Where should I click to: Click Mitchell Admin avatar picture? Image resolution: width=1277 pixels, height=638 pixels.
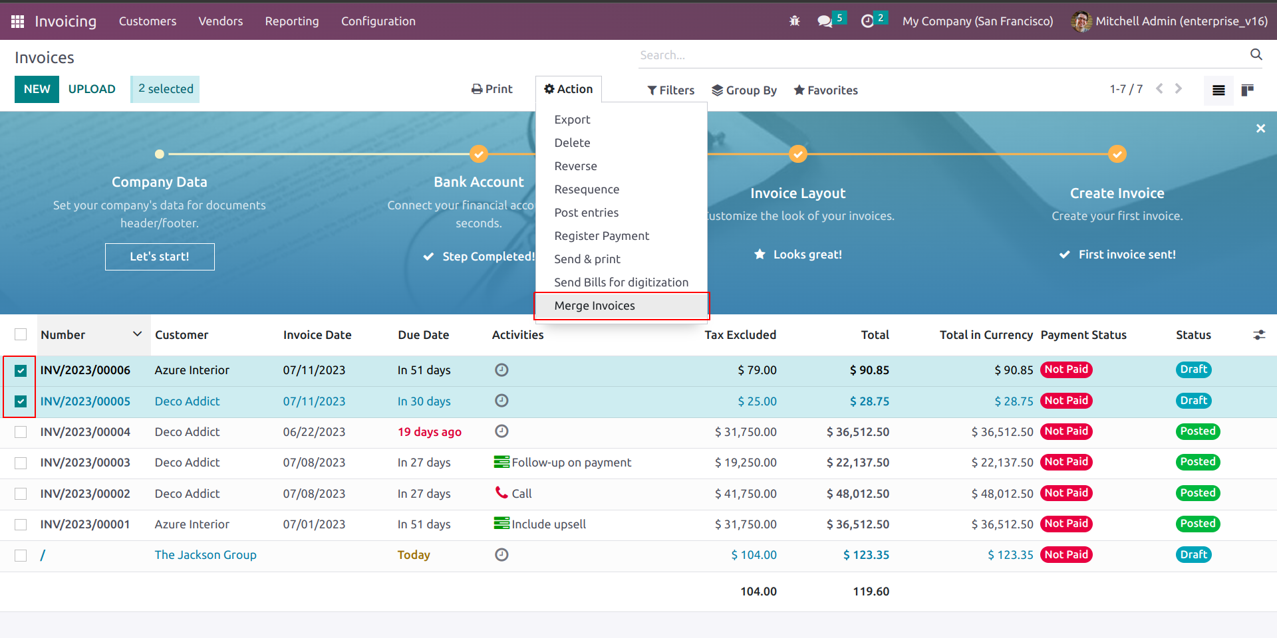1081,21
